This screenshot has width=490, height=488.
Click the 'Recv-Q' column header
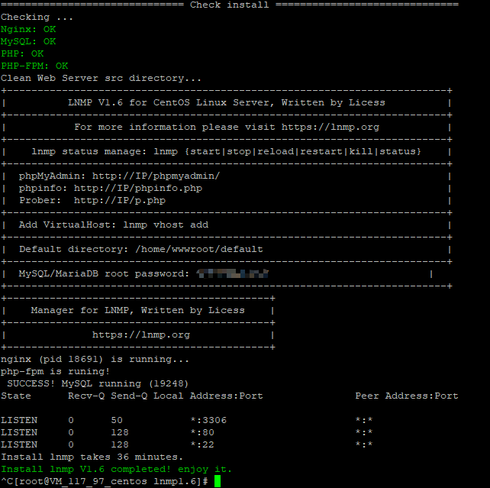86,396
